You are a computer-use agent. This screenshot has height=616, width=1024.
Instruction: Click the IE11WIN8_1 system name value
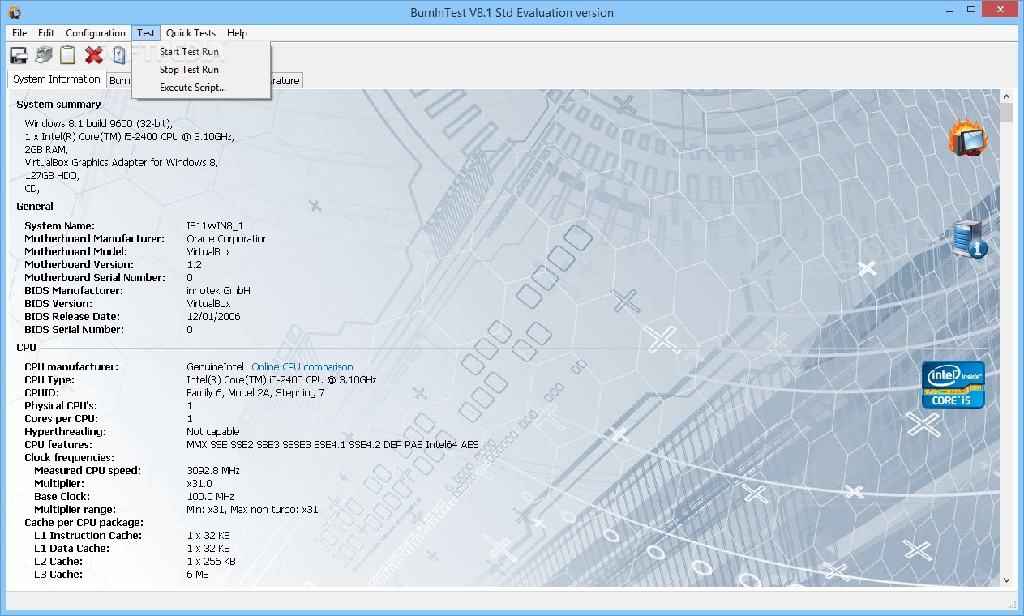coord(215,226)
